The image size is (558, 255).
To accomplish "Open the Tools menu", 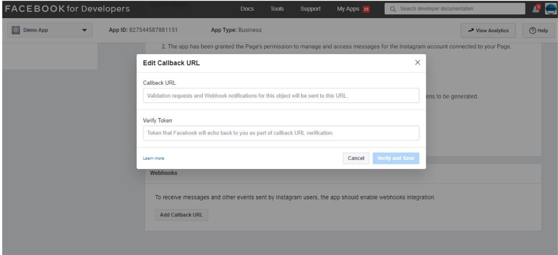I will 277,9.
